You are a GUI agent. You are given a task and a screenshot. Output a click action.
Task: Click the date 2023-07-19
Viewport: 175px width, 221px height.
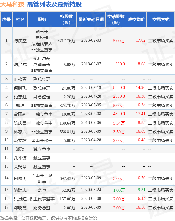click(x=91, y=87)
